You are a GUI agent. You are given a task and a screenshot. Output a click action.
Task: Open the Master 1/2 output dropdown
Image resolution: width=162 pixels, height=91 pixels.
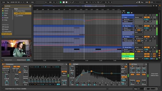pyautogui.click(x=139, y=59)
